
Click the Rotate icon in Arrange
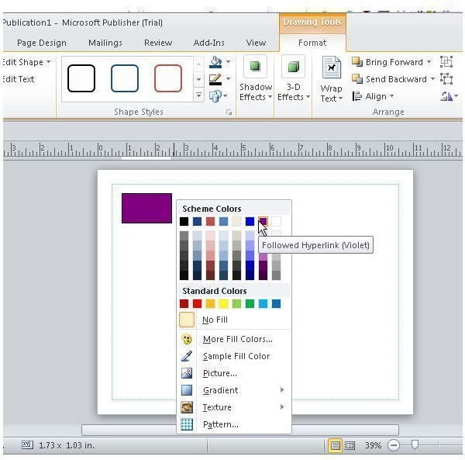[446, 96]
